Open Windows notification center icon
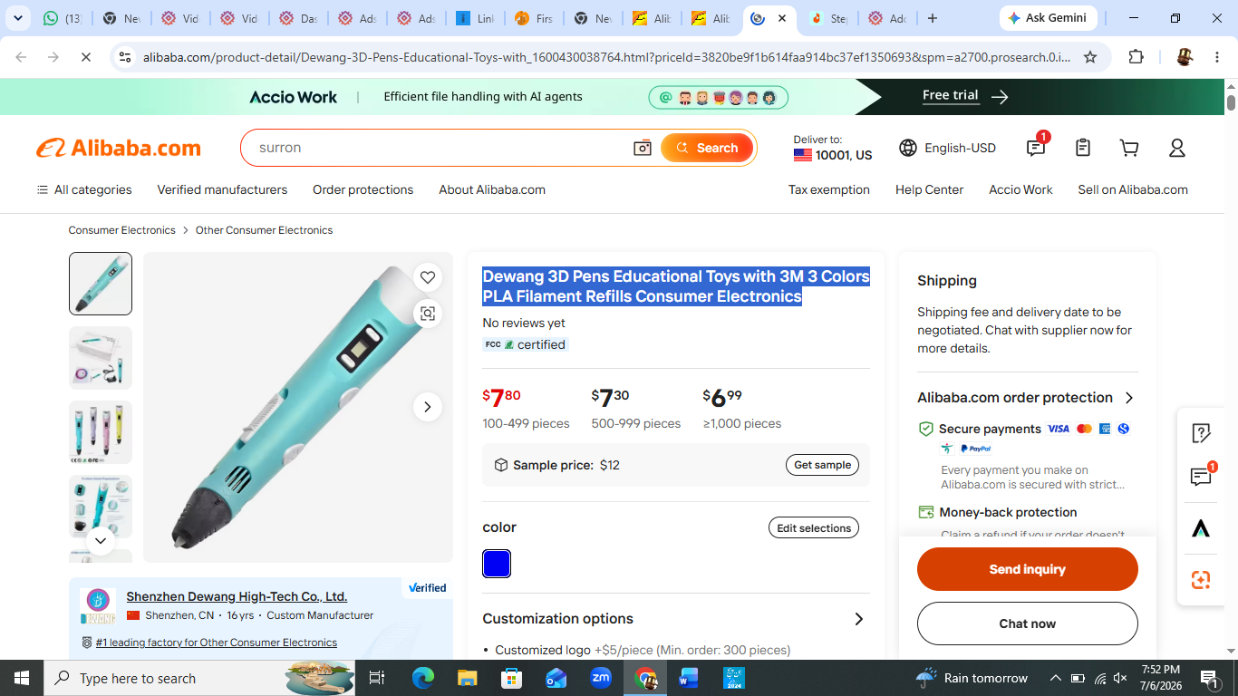 click(1208, 678)
